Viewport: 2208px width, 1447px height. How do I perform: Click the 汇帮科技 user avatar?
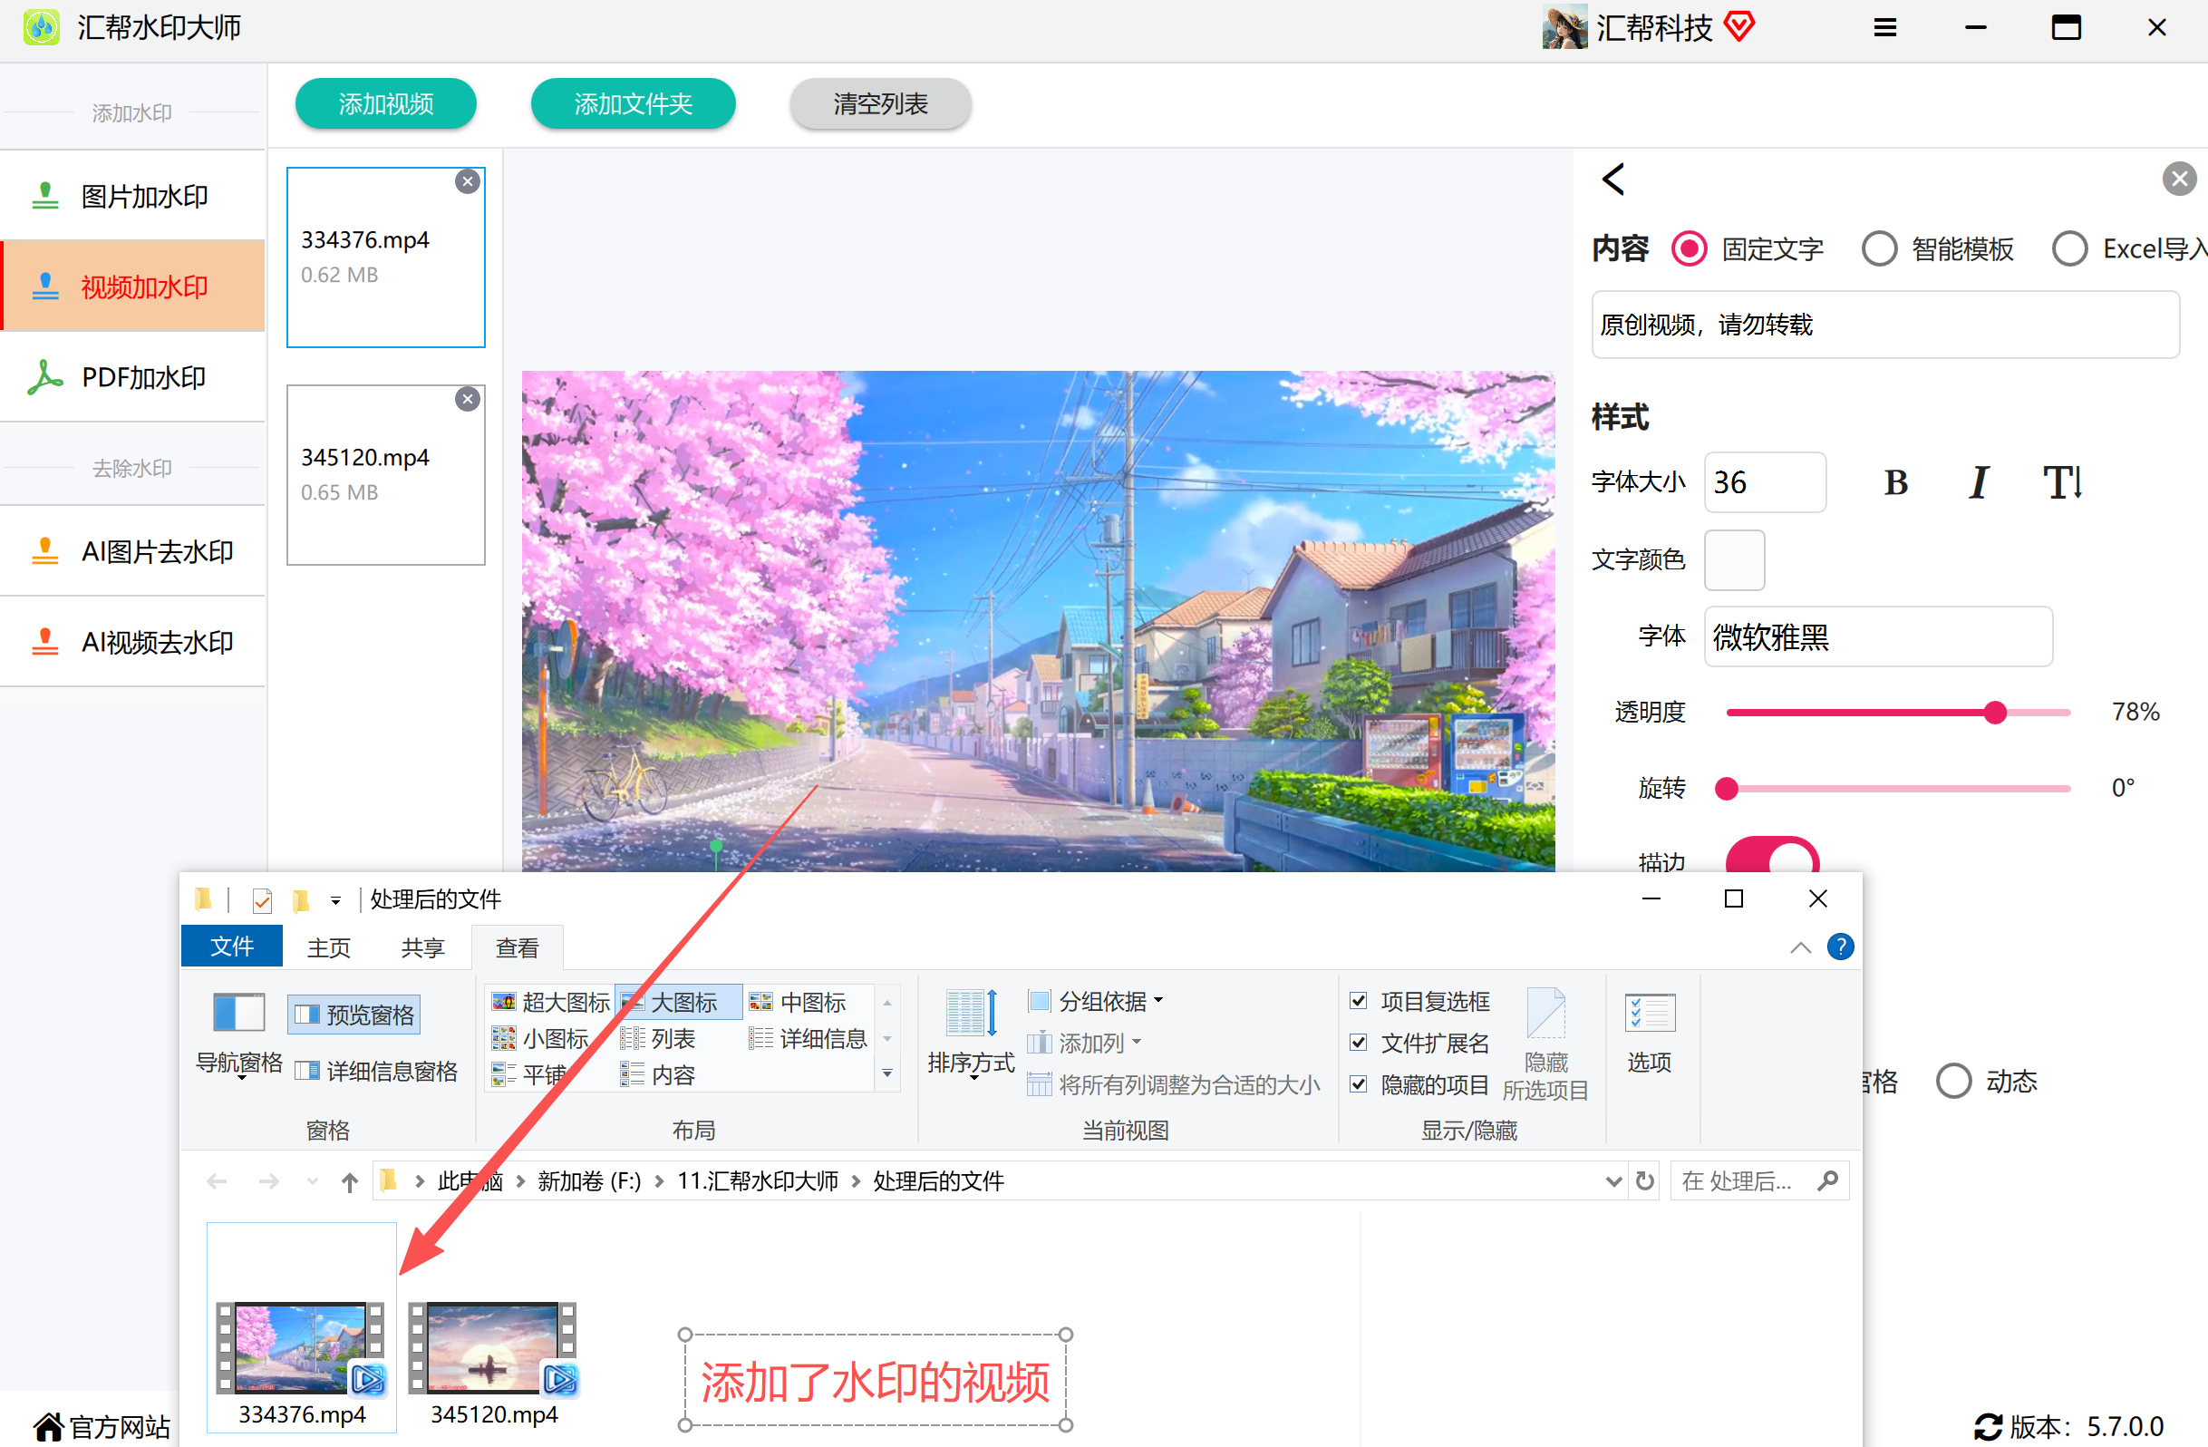tap(1564, 27)
